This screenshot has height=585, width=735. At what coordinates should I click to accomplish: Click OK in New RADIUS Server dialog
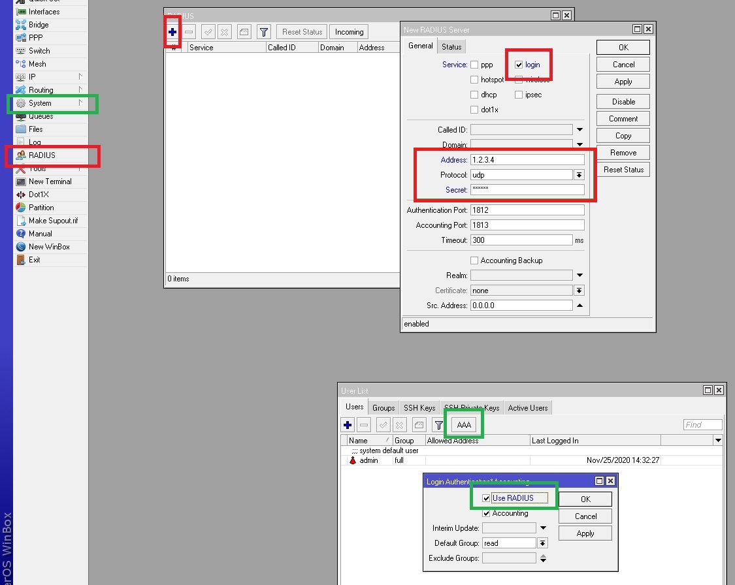(623, 47)
